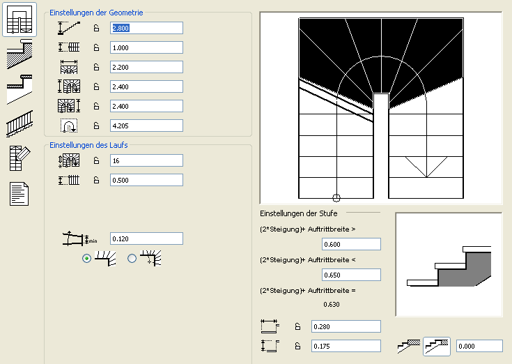The height and width of the screenshot is (364, 512).
Task: Click the stair plan preview drawing
Action: [381, 108]
